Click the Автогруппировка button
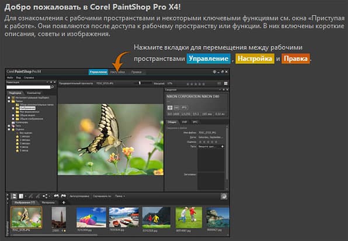The height and width of the screenshot is (241, 348). 79,196
